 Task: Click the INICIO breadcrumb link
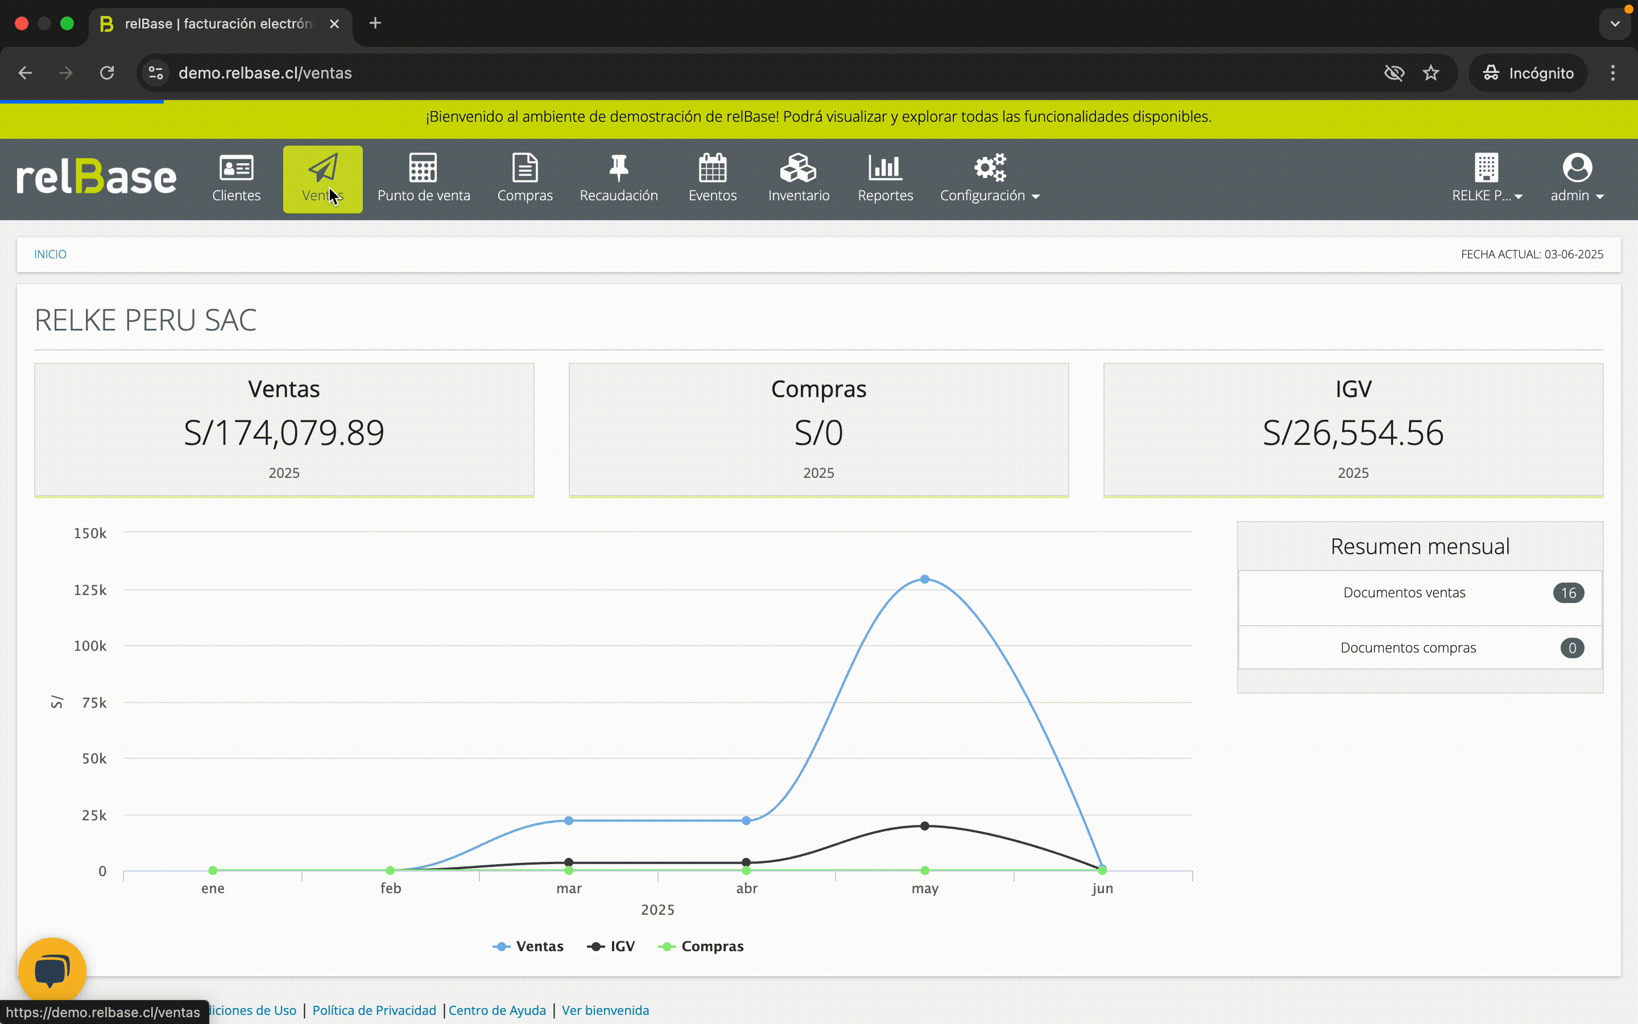(50, 254)
